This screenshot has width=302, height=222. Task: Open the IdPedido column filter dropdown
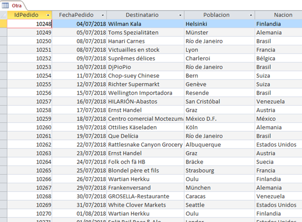pos(48,15)
